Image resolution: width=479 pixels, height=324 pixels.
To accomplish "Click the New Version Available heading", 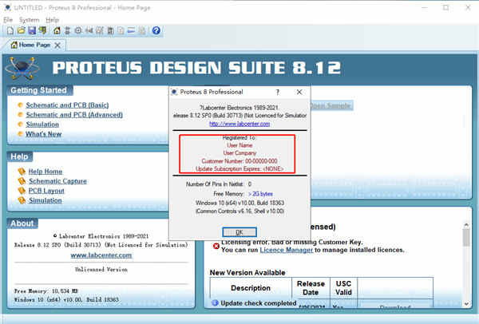I will 247,272.
